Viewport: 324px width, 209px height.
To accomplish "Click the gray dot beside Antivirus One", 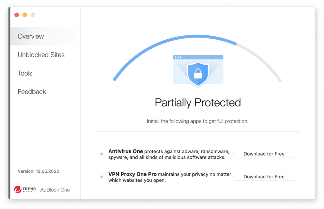I will click(102, 154).
